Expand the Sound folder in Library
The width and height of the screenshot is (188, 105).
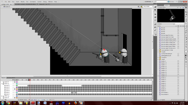click(158, 59)
